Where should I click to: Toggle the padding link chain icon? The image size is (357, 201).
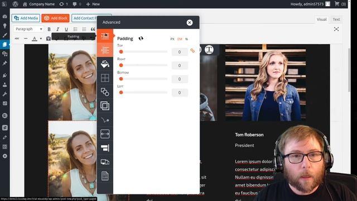(192, 50)
